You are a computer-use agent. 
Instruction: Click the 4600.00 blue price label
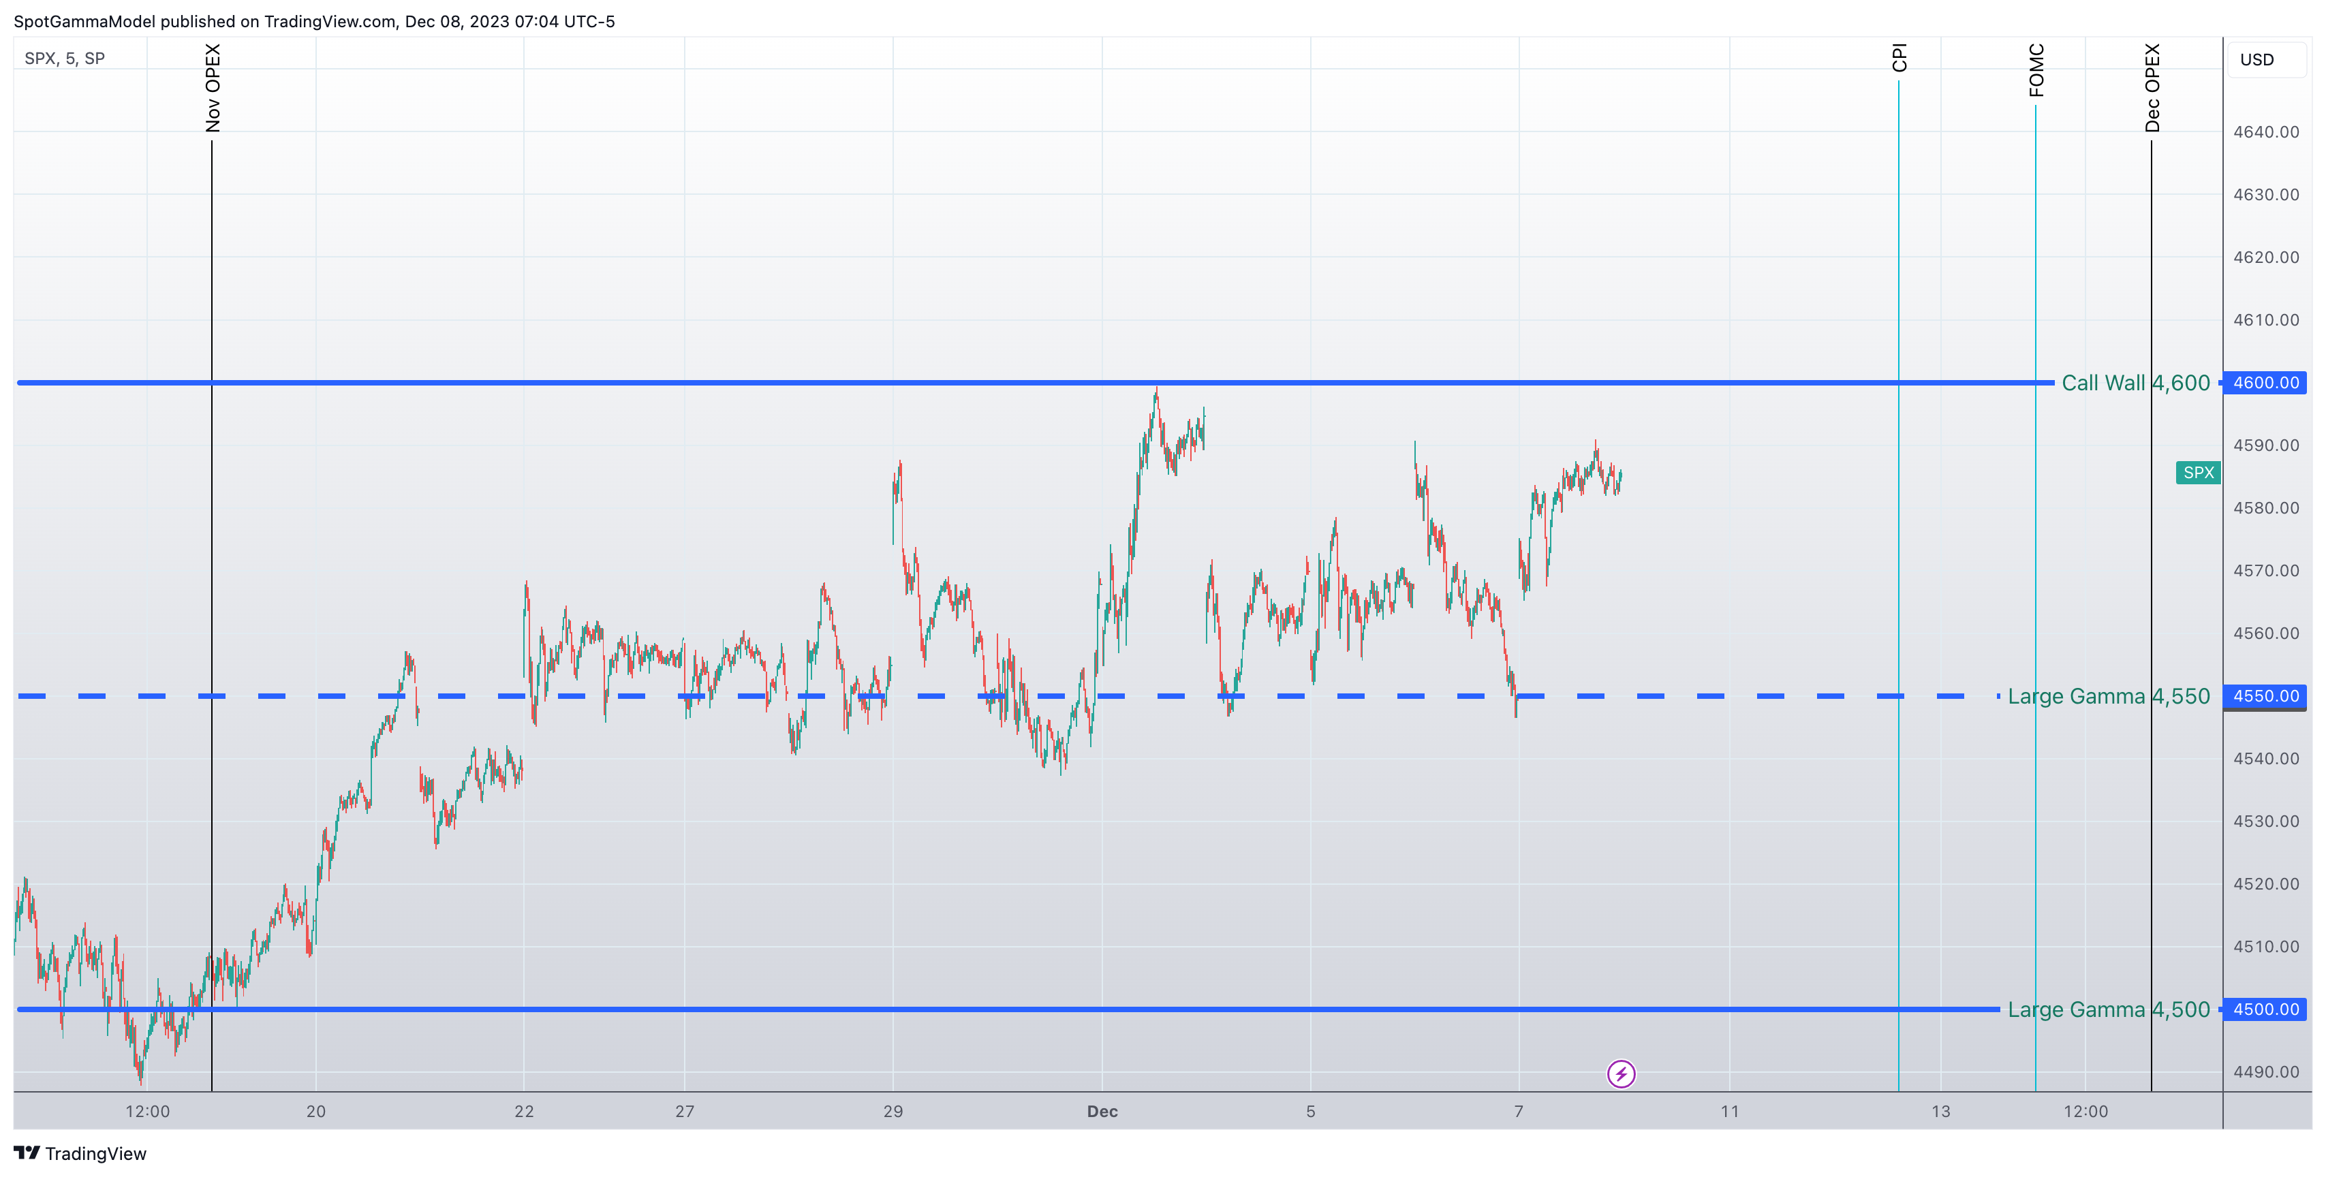click(x=2265, y=383)
